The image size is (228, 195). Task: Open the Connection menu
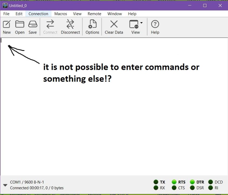coord(38,14)
